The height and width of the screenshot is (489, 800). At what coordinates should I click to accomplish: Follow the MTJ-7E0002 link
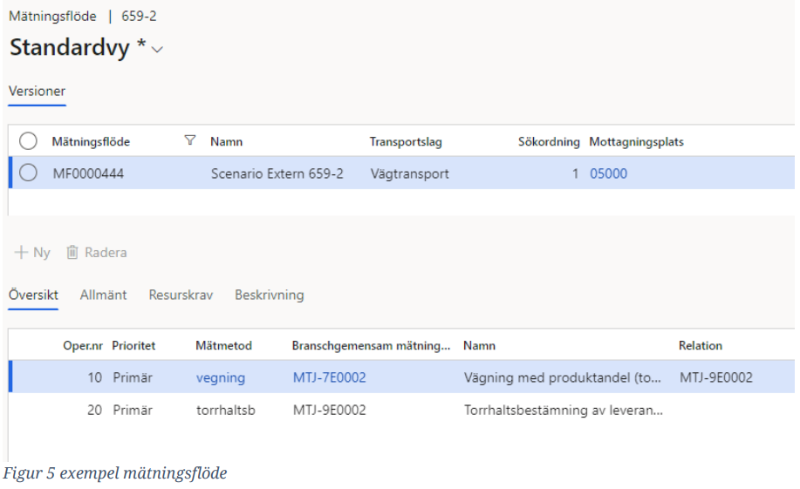329,377
